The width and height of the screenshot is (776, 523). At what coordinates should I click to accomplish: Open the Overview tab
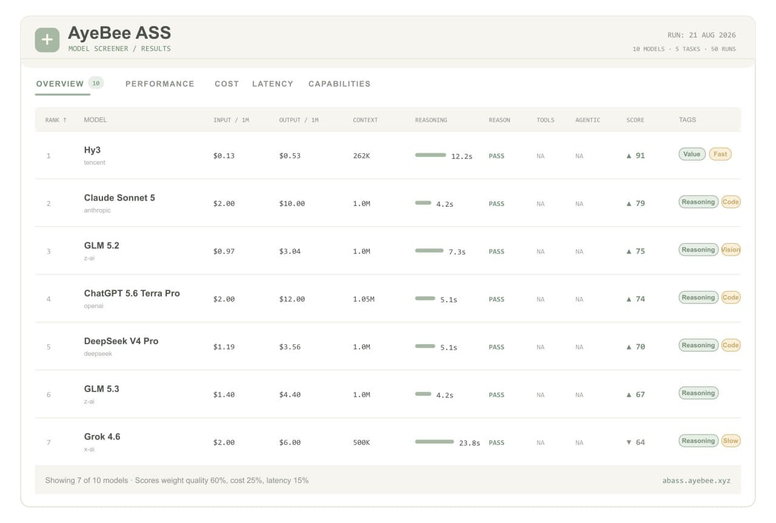click(x=60, y=84)
